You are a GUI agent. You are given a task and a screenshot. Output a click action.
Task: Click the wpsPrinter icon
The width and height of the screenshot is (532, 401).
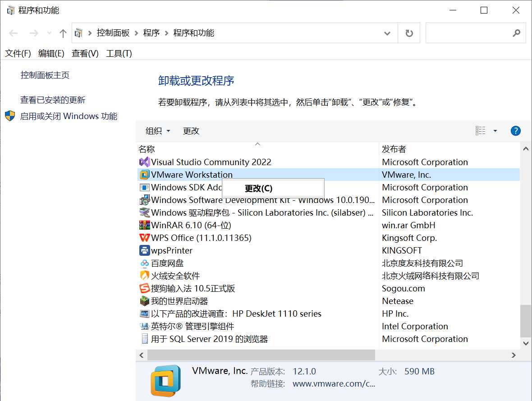(x=145, y=251)
